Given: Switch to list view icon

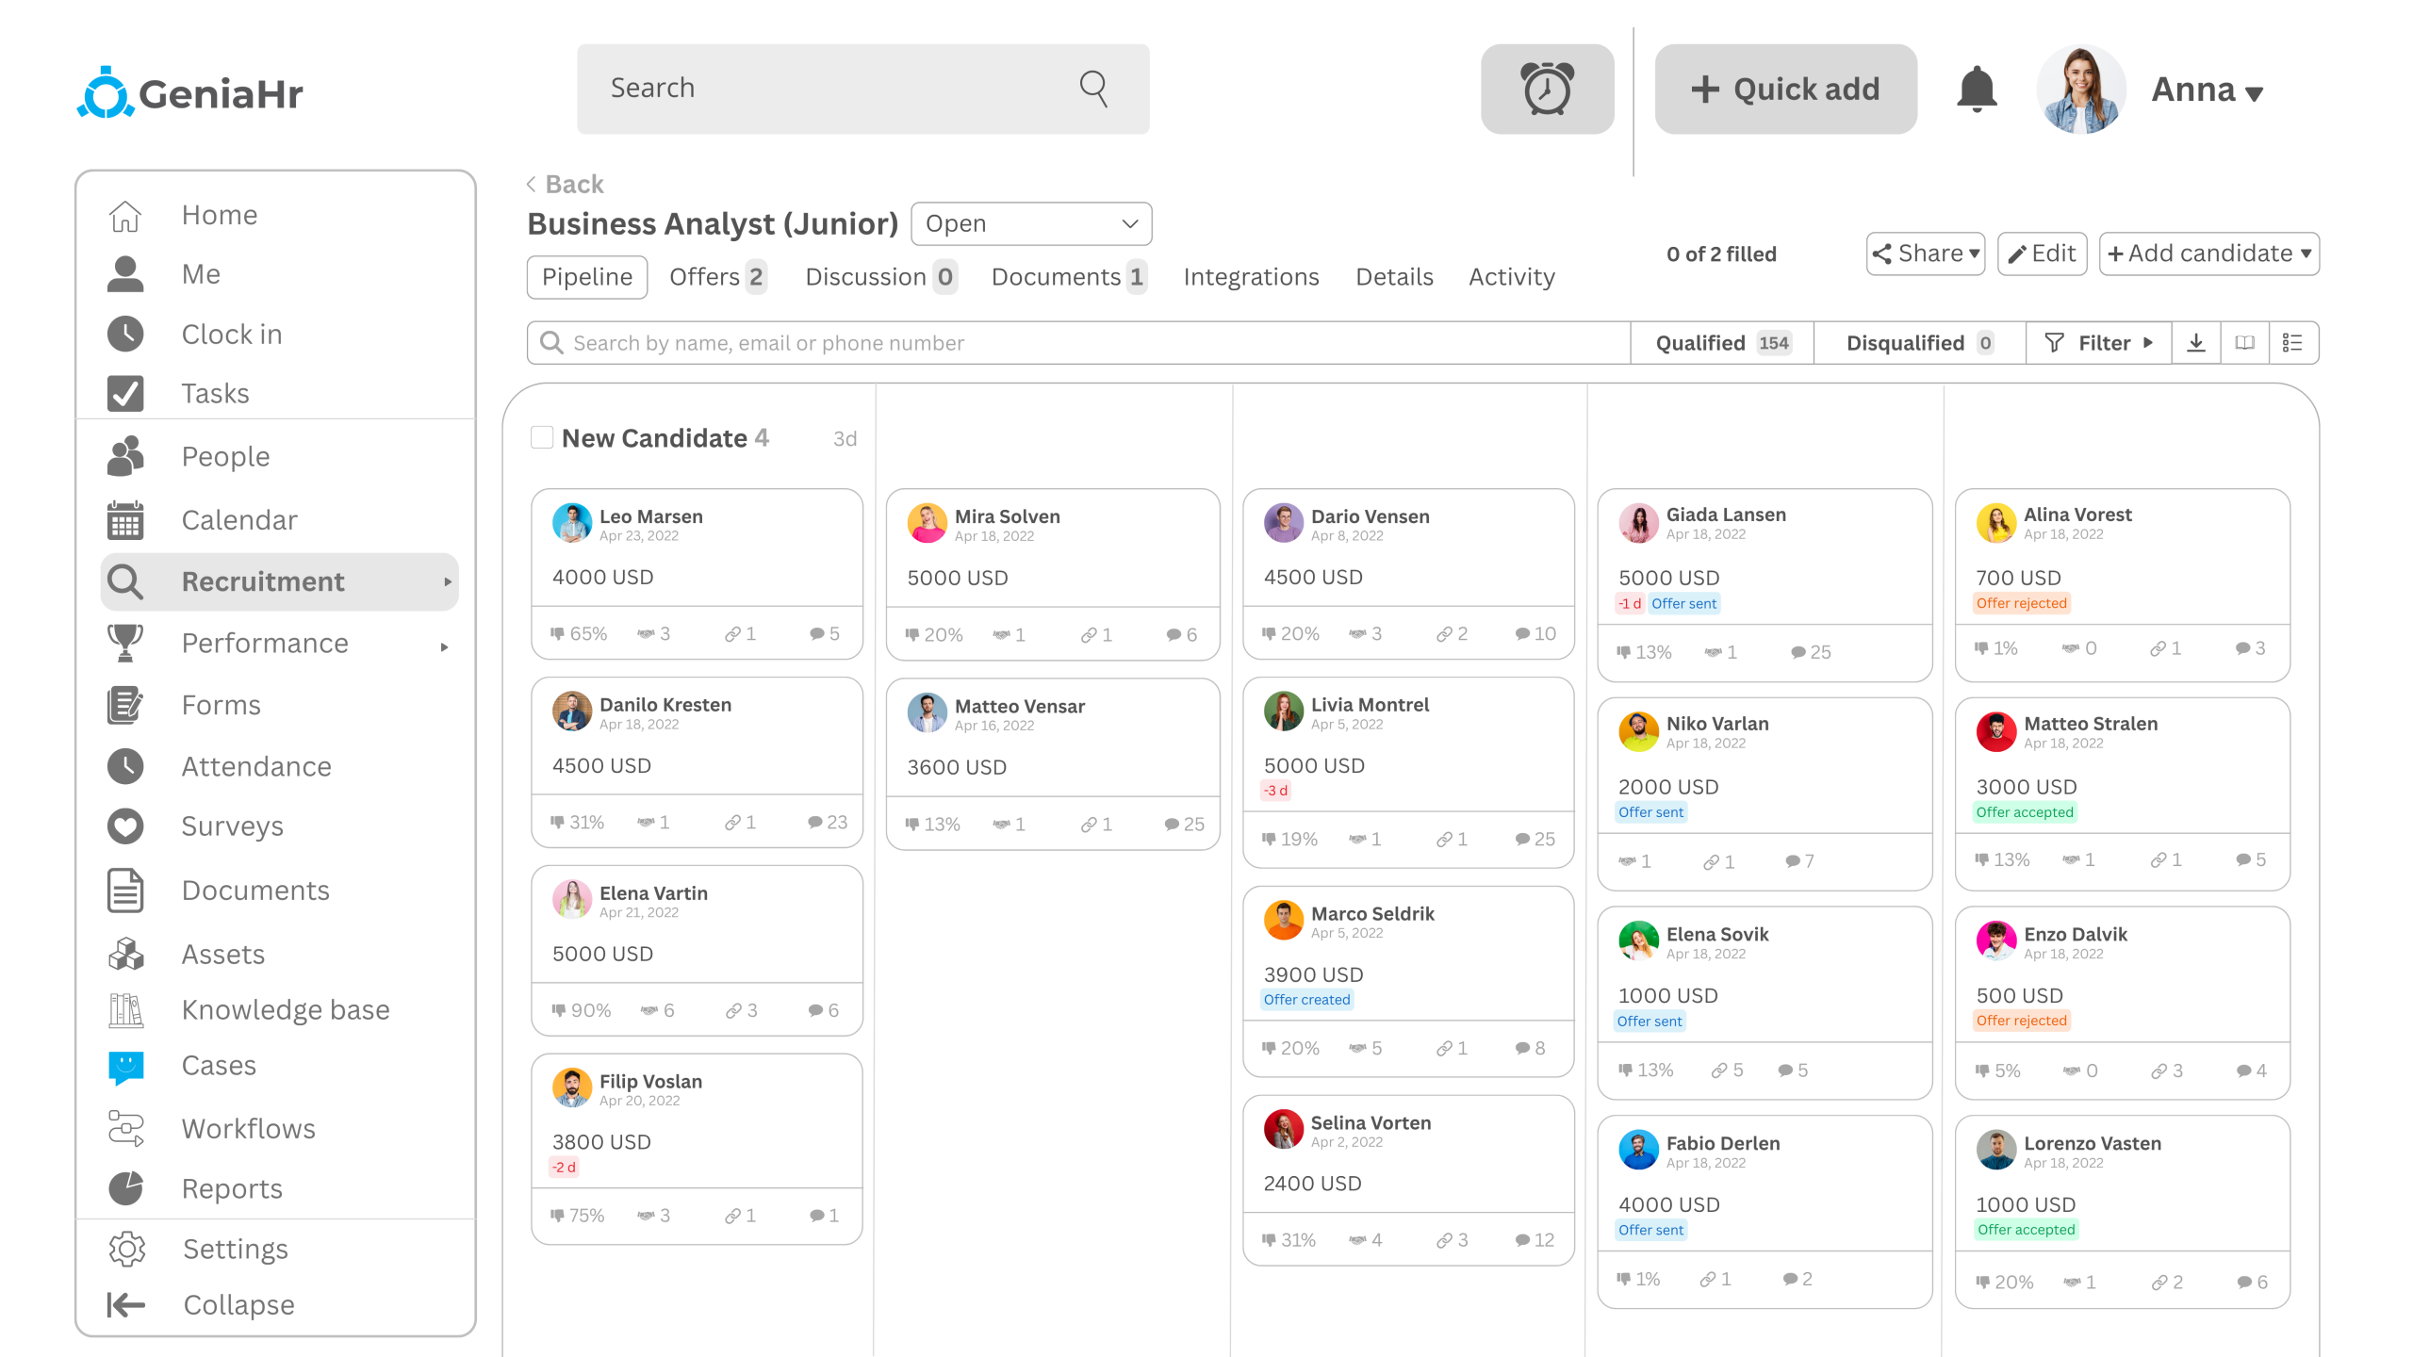Looking at the screenshot, I should [x=2292, y=343].
